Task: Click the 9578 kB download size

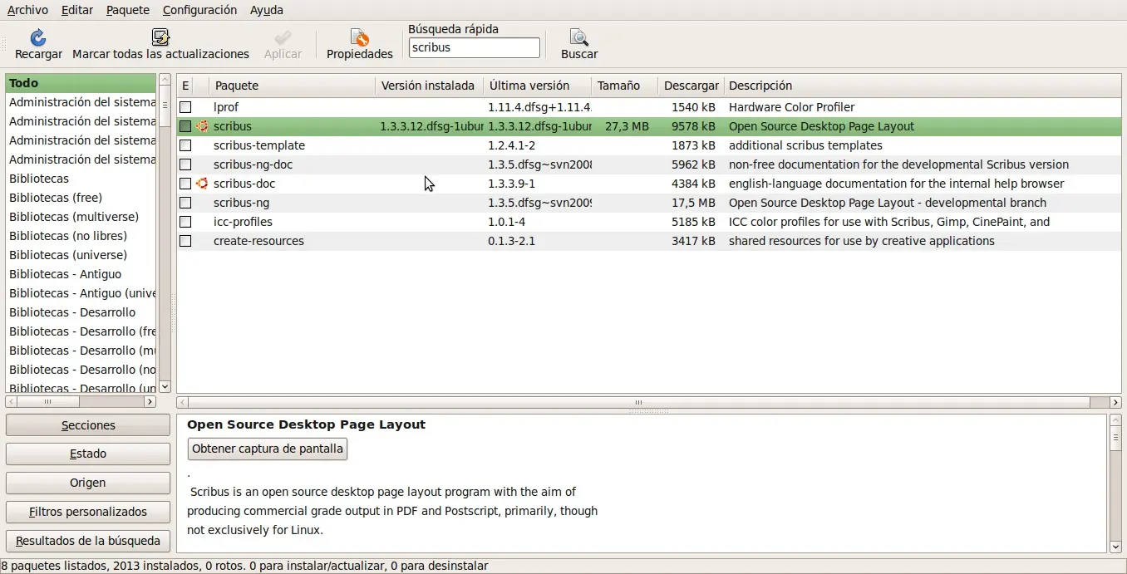Action: coord(693,126)
